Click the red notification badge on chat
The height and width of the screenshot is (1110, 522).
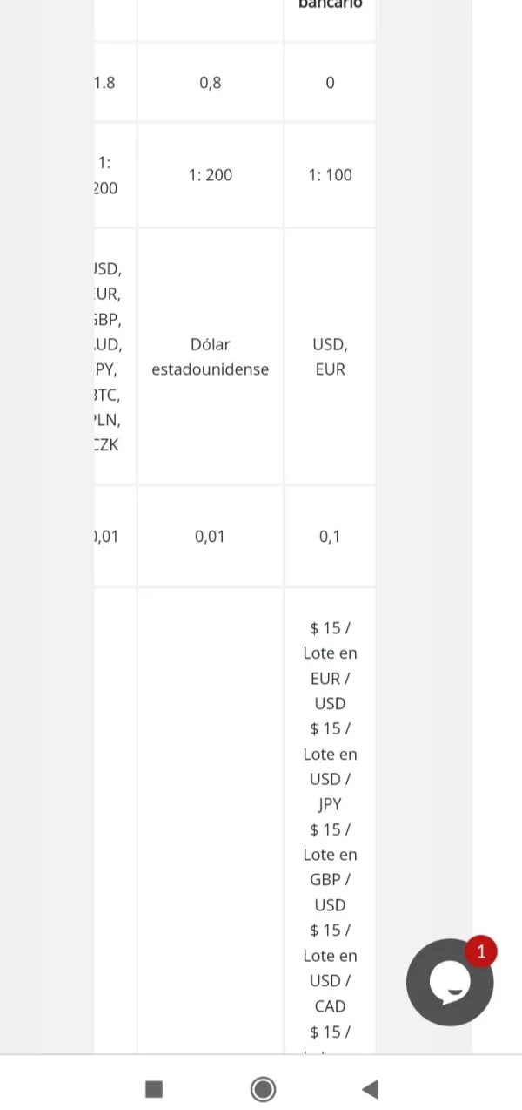(481, 951)
